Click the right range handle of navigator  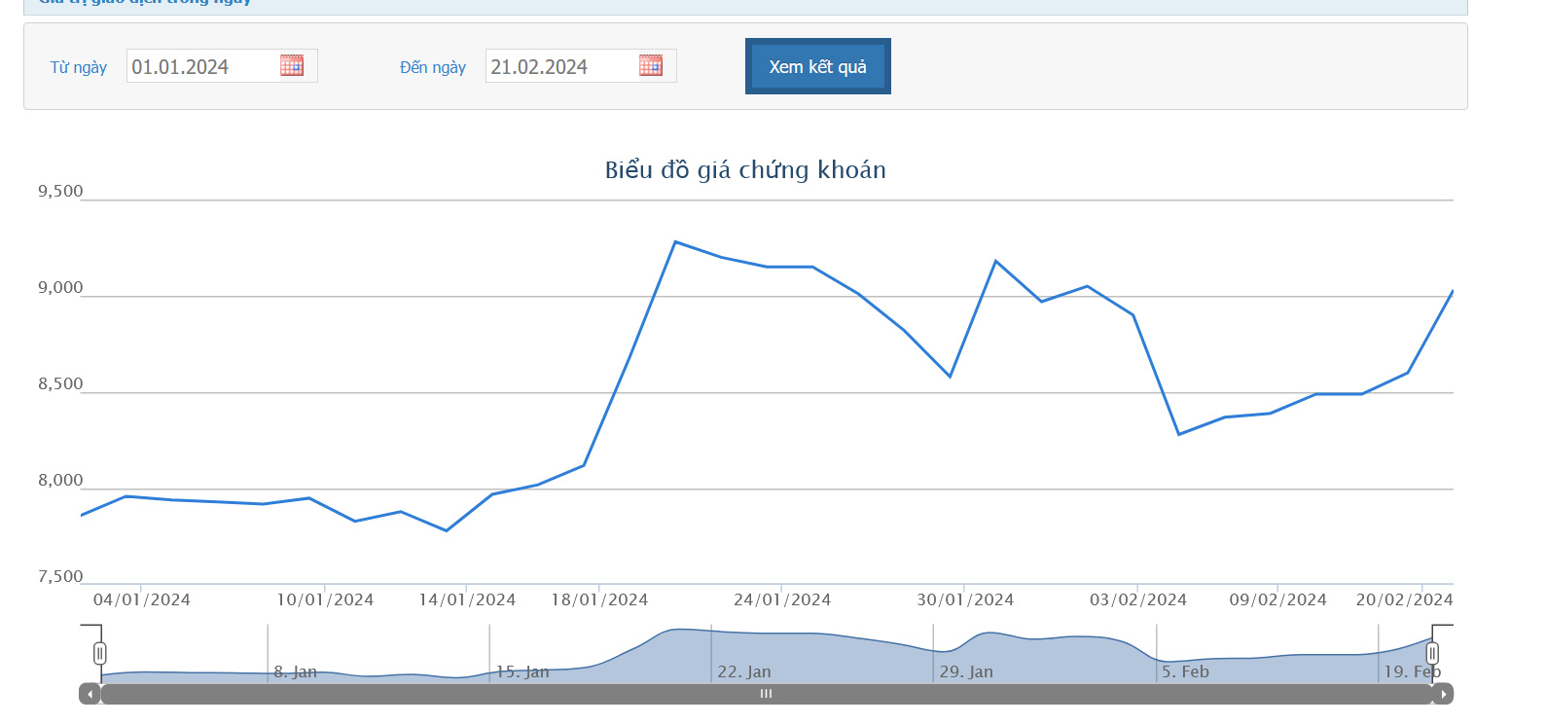(1432, 653)
